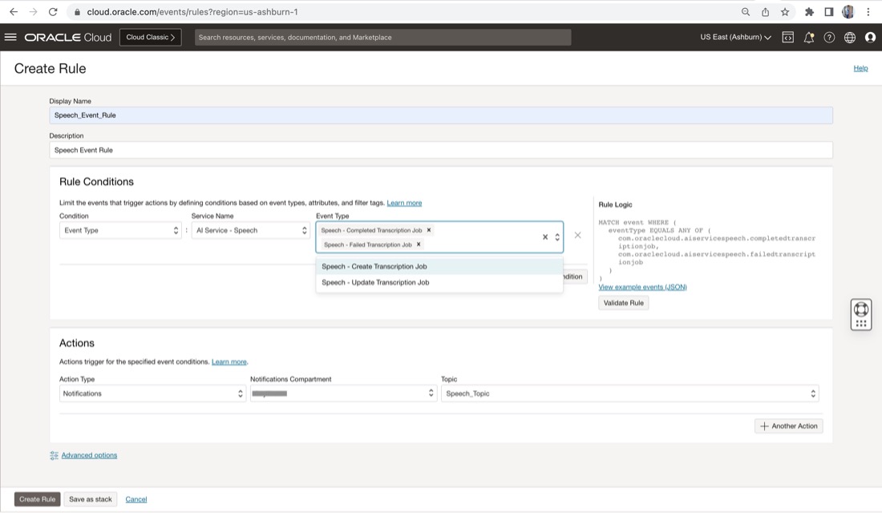882x516 pixels.
Task: Expand the Condition Event Type dropdown
Action: click(x=120, y=231)
